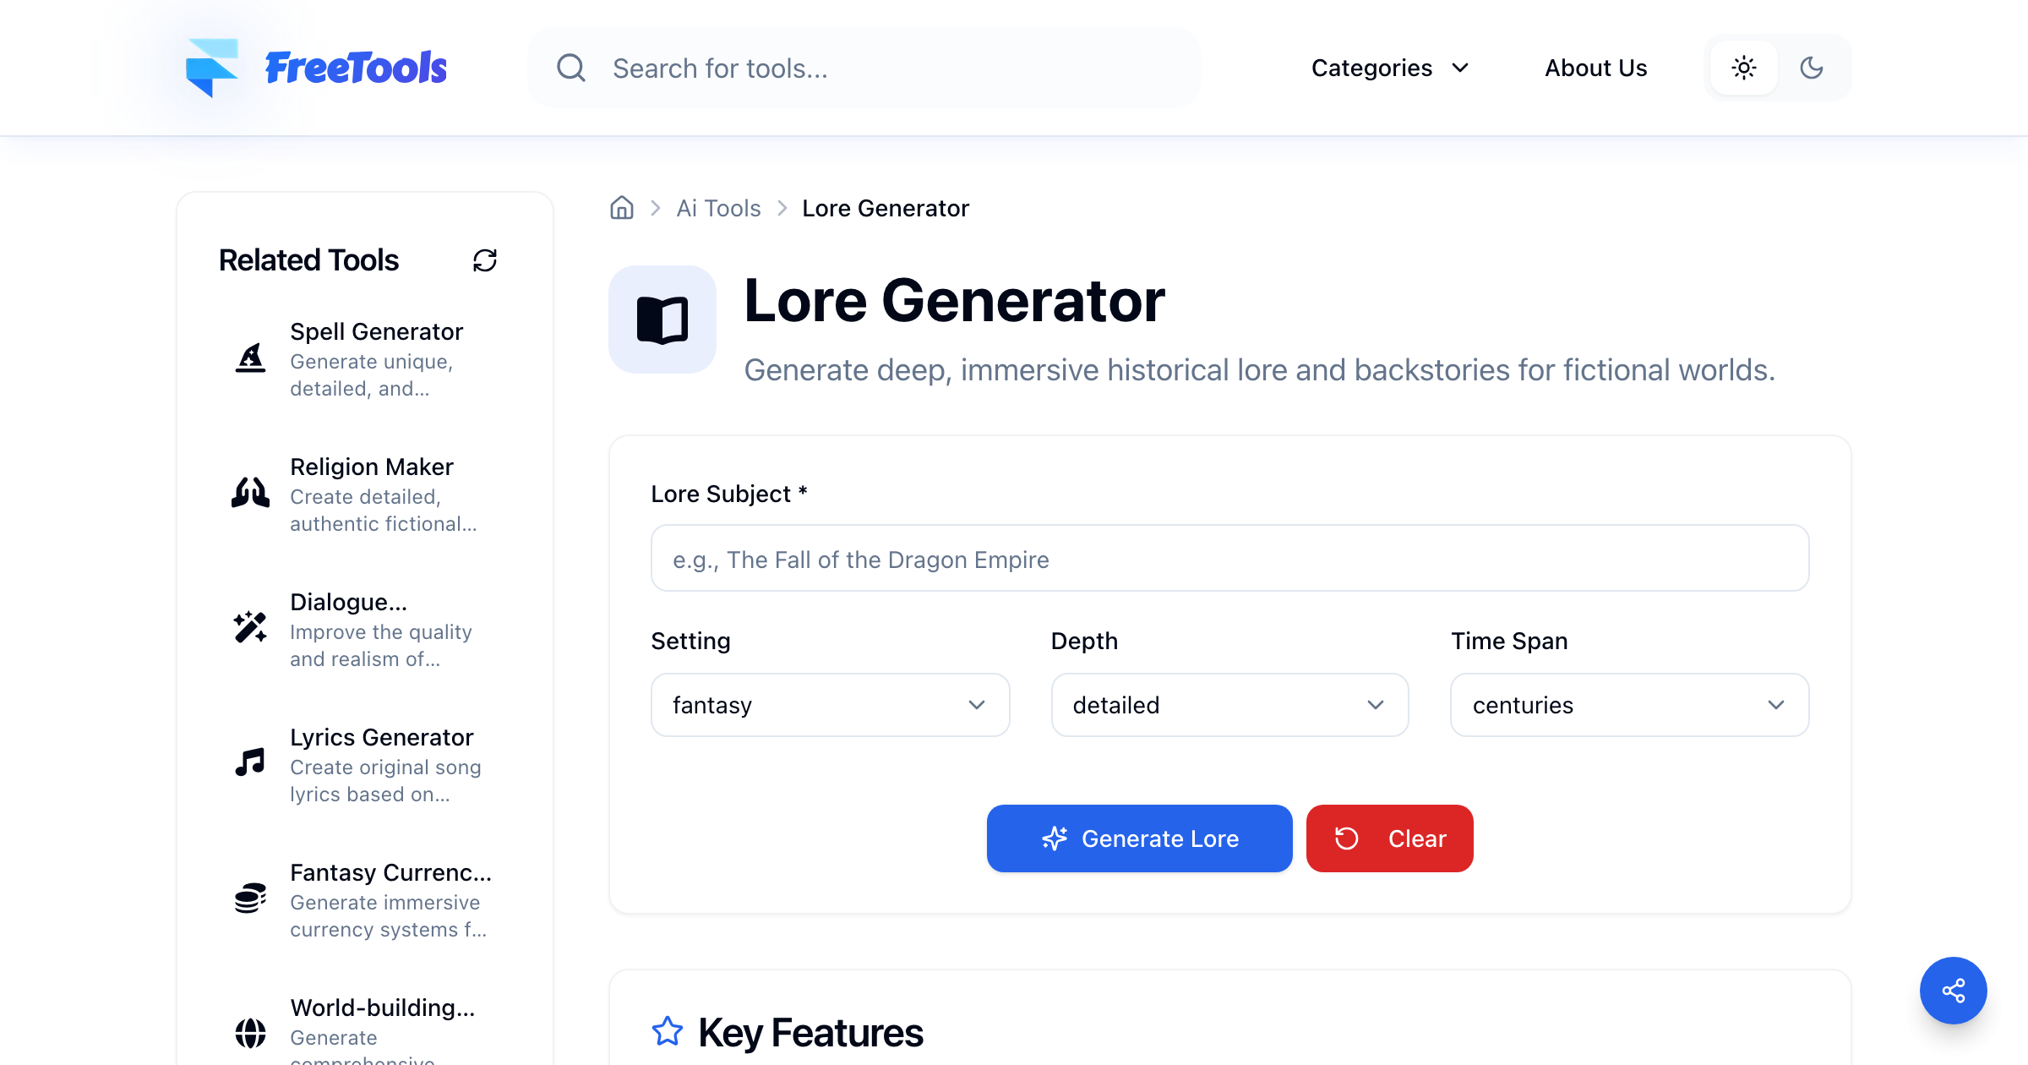Open the About Us page
The image size is (2028, 1065).
(1595, 68)
